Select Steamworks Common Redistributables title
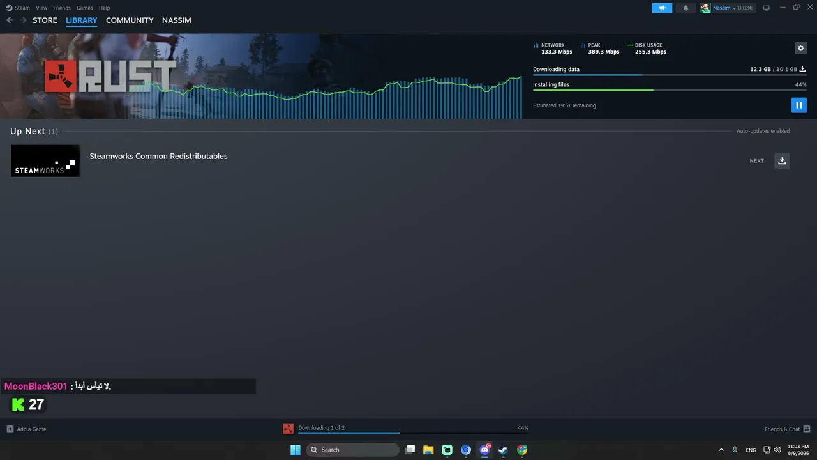 [x=158, y=156]
